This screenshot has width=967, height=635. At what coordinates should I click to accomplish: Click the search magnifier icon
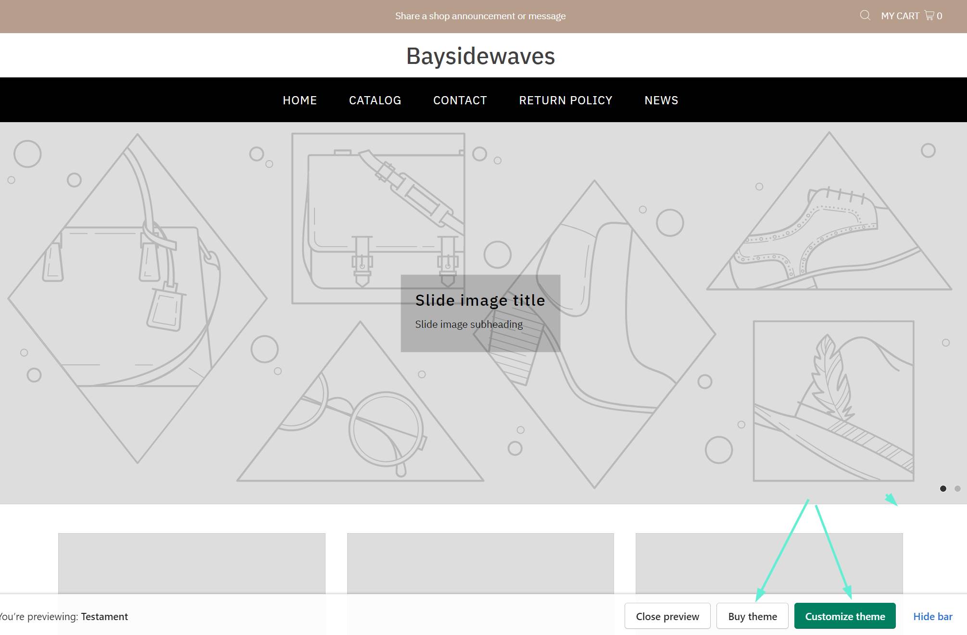pos(865,15)
